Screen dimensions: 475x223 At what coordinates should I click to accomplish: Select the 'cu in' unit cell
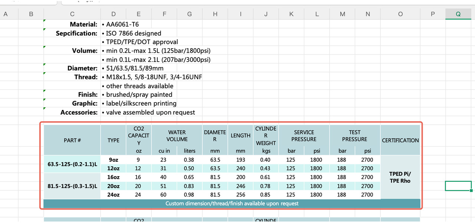[x=164, y=151]
